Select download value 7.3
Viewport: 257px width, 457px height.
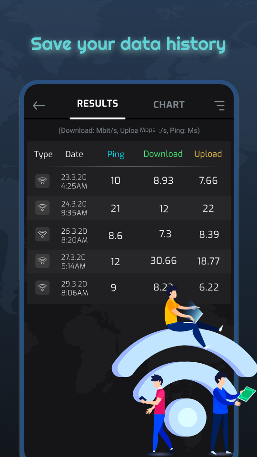point(165,234)
